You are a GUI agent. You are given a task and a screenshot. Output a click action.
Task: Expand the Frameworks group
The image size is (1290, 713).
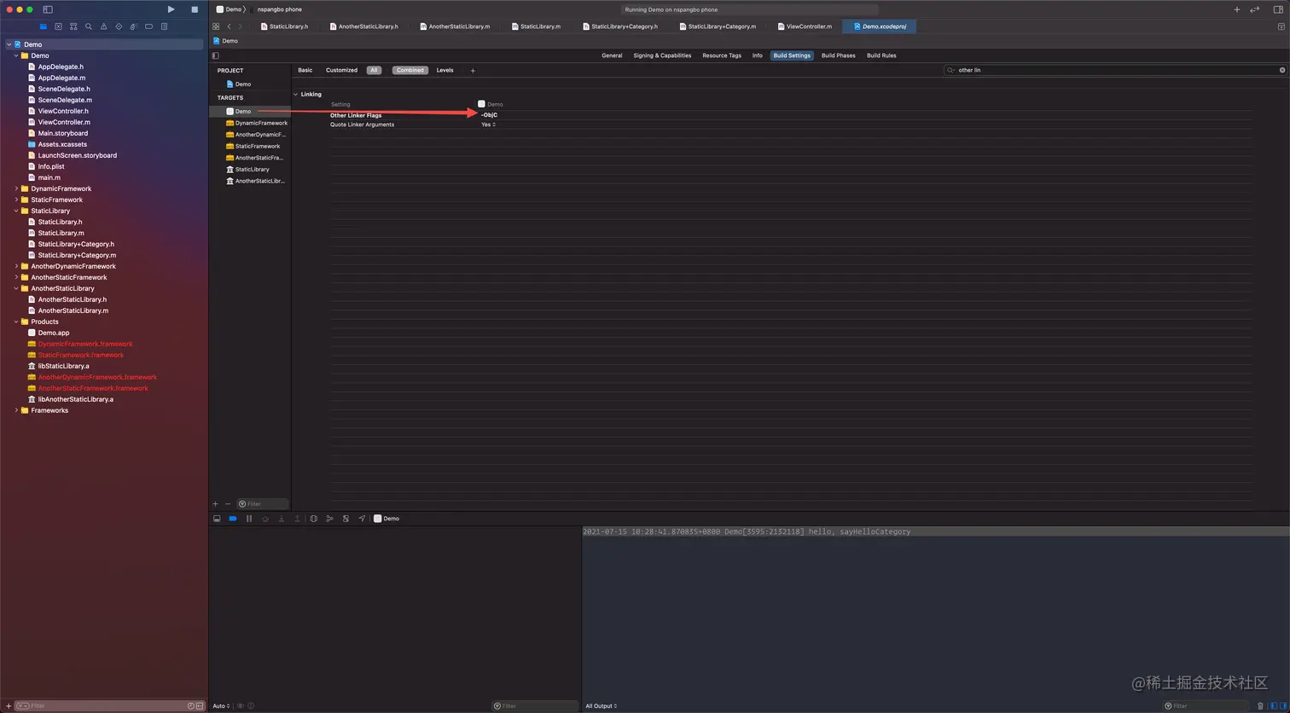tap(16, 410)
